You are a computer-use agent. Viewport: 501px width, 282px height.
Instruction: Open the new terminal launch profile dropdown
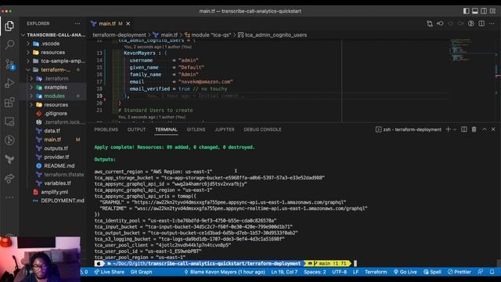tap(455, 129)
